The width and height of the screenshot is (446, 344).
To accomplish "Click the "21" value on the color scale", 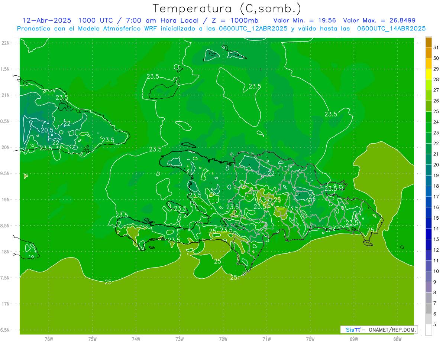I will [x=436, y=154].
